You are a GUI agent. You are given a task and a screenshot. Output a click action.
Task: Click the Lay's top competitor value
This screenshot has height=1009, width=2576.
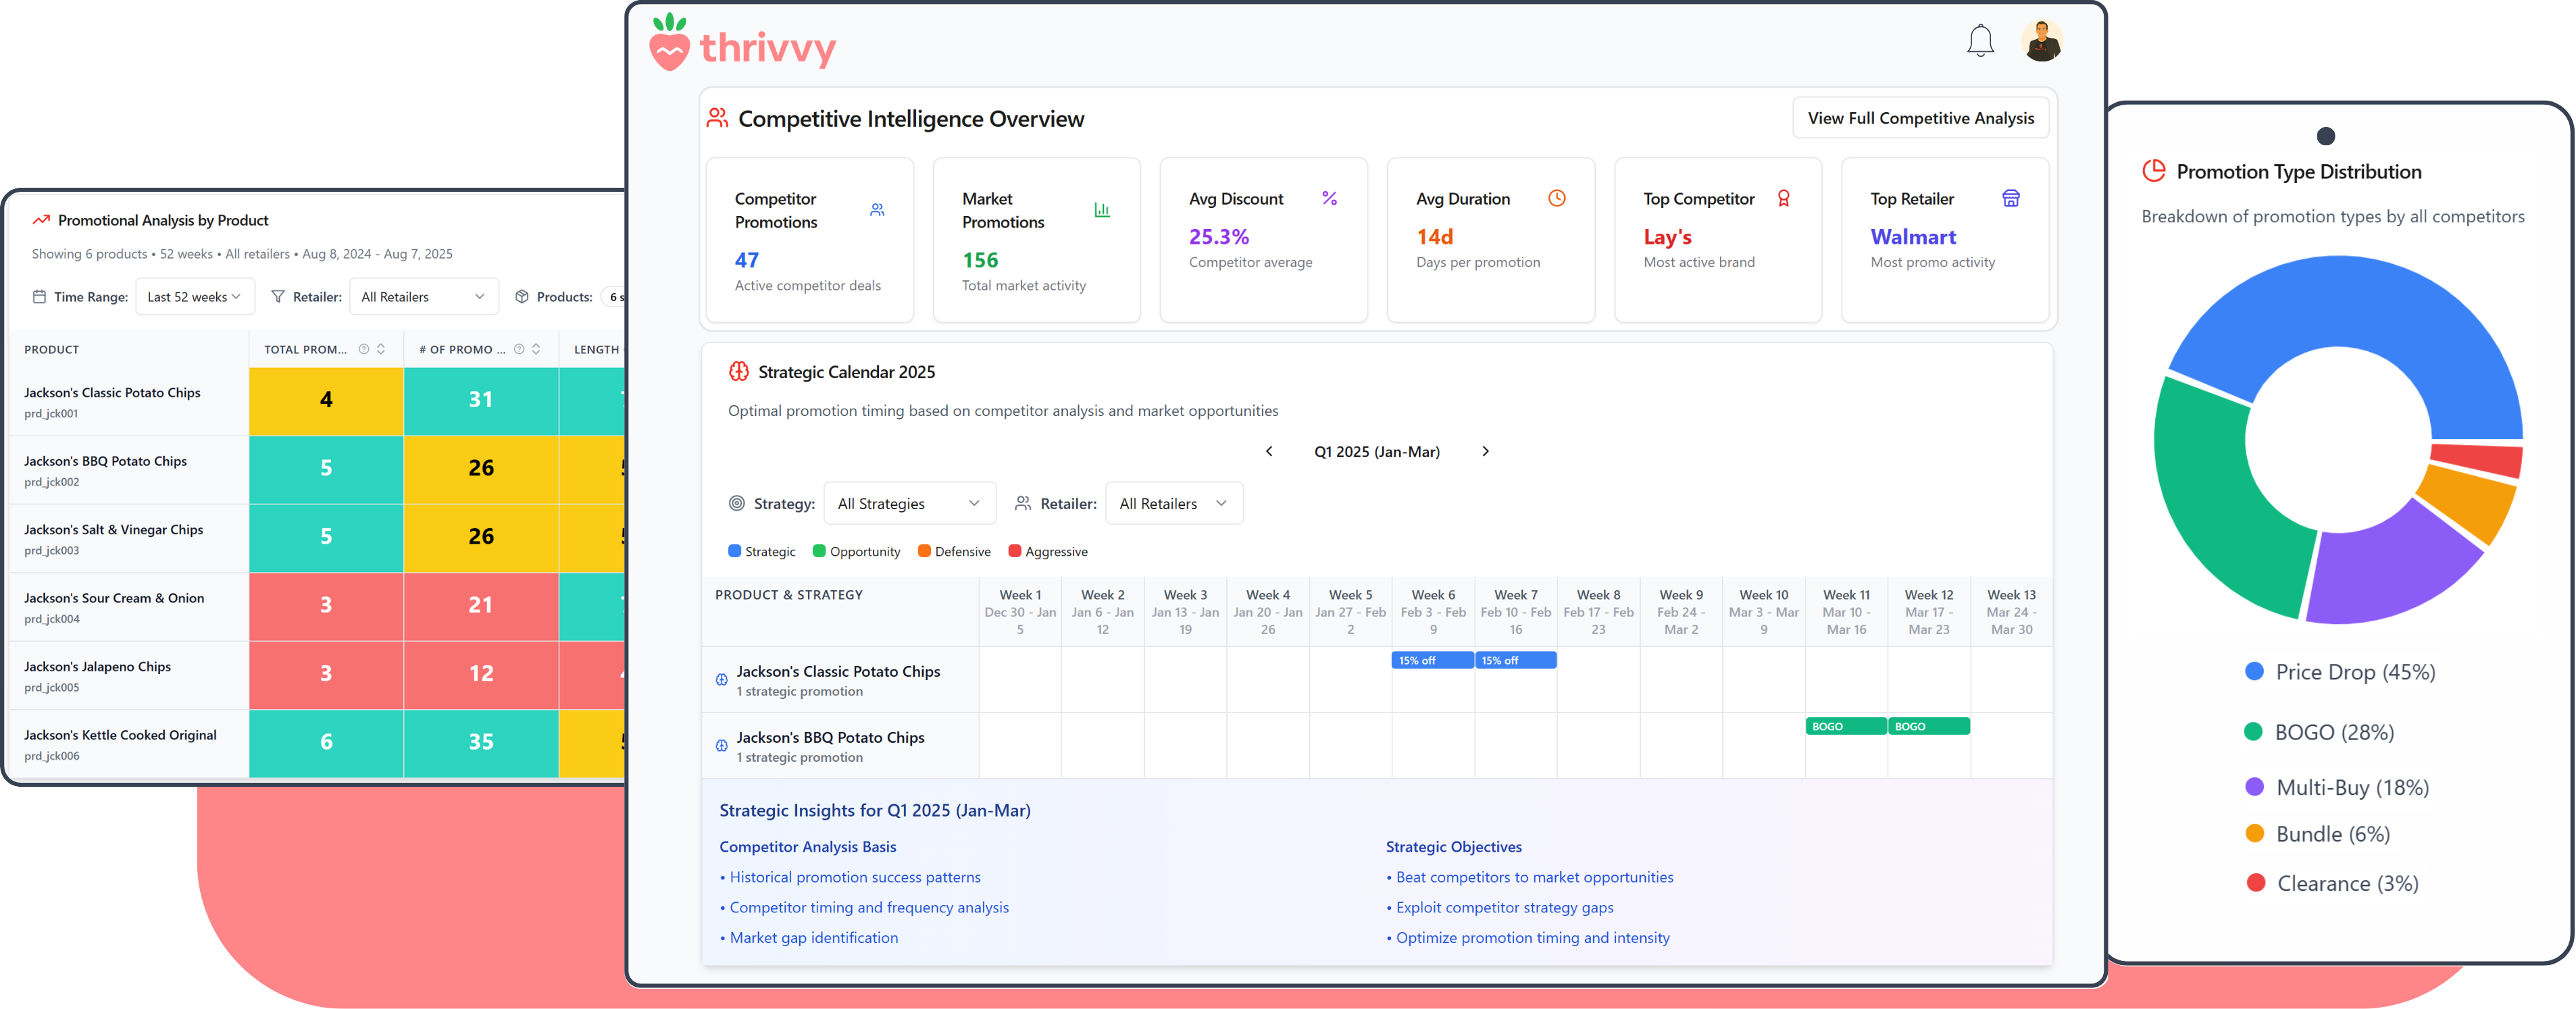tap(1667, 237)
